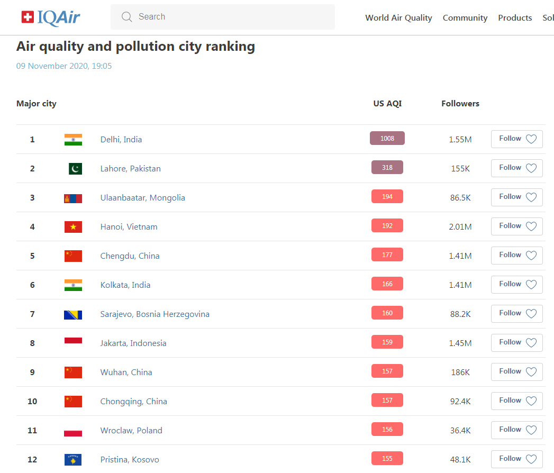The height and width of the screenshot is (473, 554).
Task: Open the Products menu
Action: (515, 17)
